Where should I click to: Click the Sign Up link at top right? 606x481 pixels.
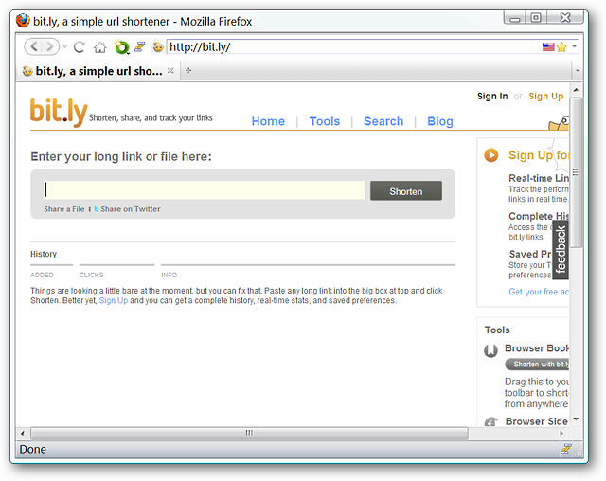pos(545,97)
